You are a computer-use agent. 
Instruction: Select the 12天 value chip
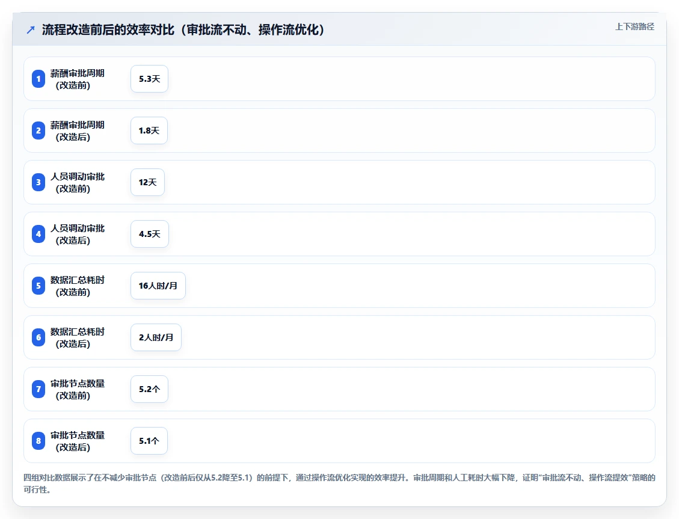[148, 182]
